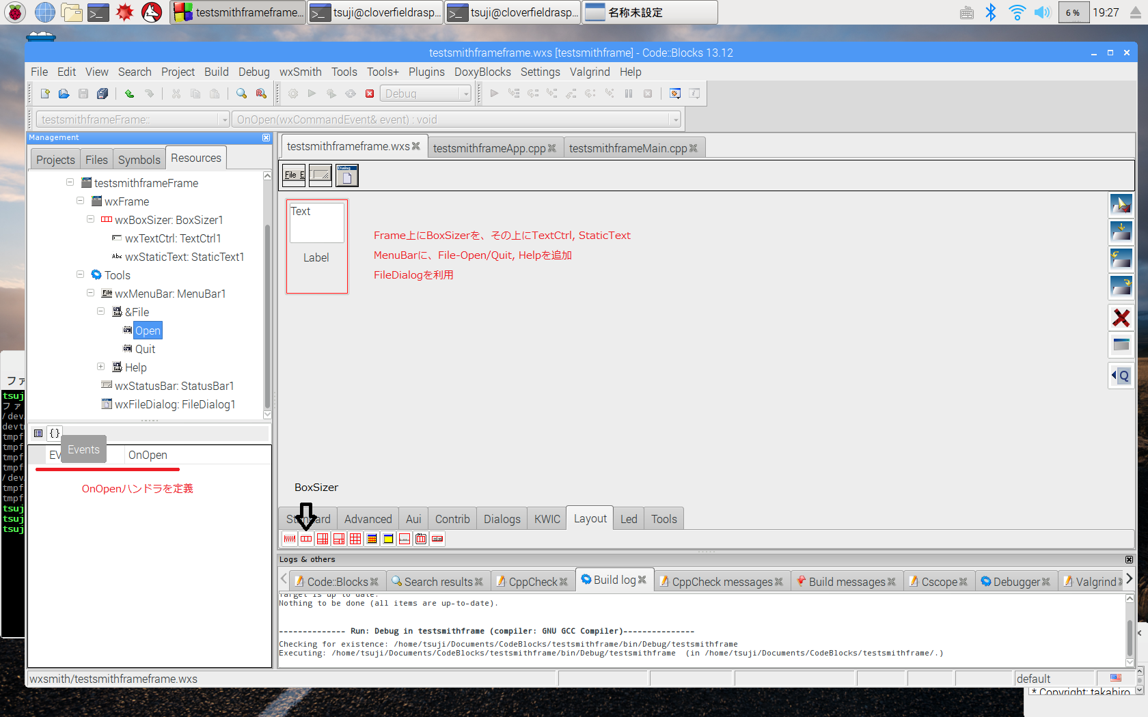Click the Undo toolbar icon
The image size is (1148, 717).
[129, 94]
